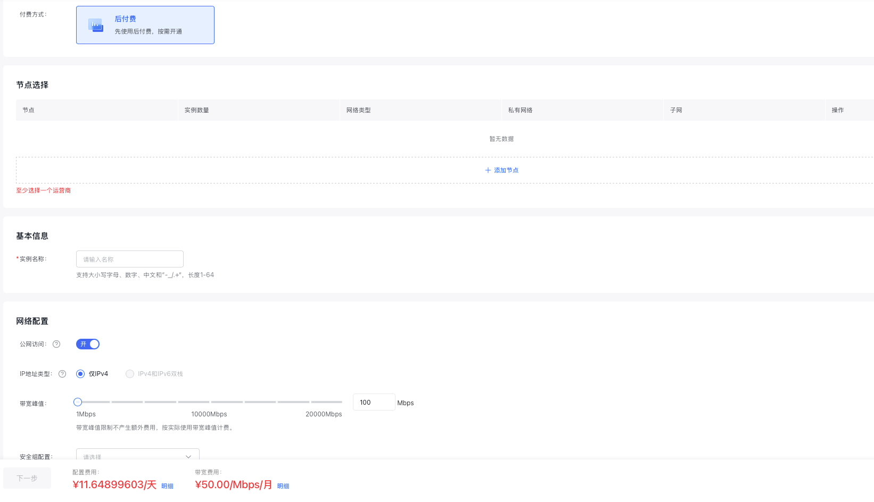874x502 pixels.
Task: Click the 实例数量 column header
Action: tap(197, 110)
